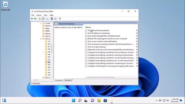Select "Configure local setting override for scanning all"
Screen dimensions: 185x104
pos(111,55)
